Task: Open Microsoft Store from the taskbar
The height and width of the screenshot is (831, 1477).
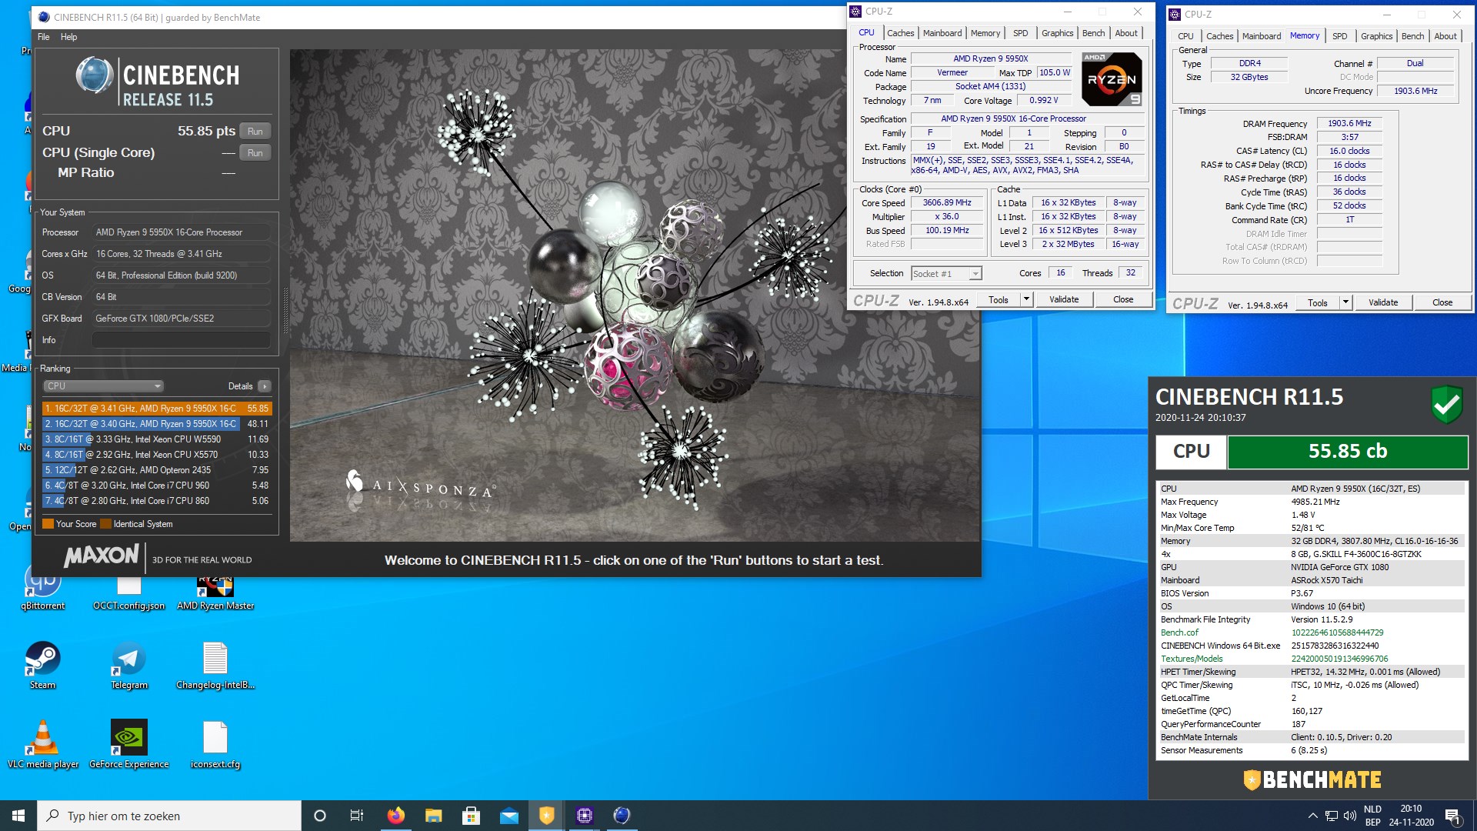Action: (x=471, y=816)
